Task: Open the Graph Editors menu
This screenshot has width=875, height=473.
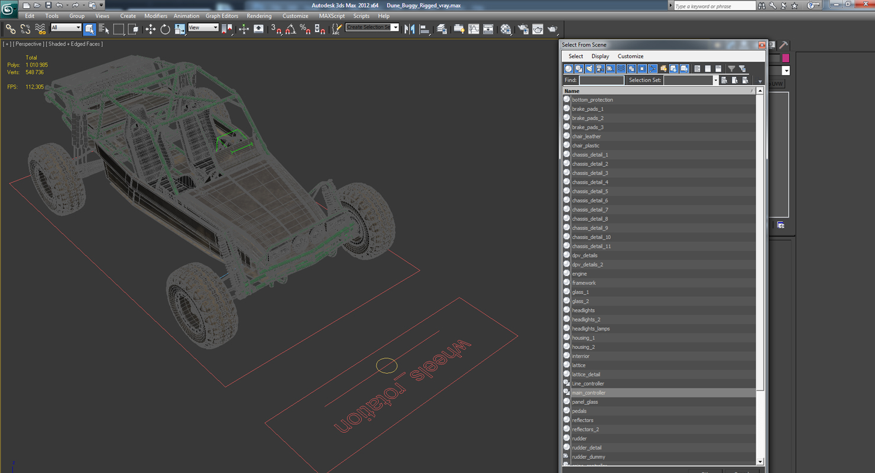Action: coord(222,16)
